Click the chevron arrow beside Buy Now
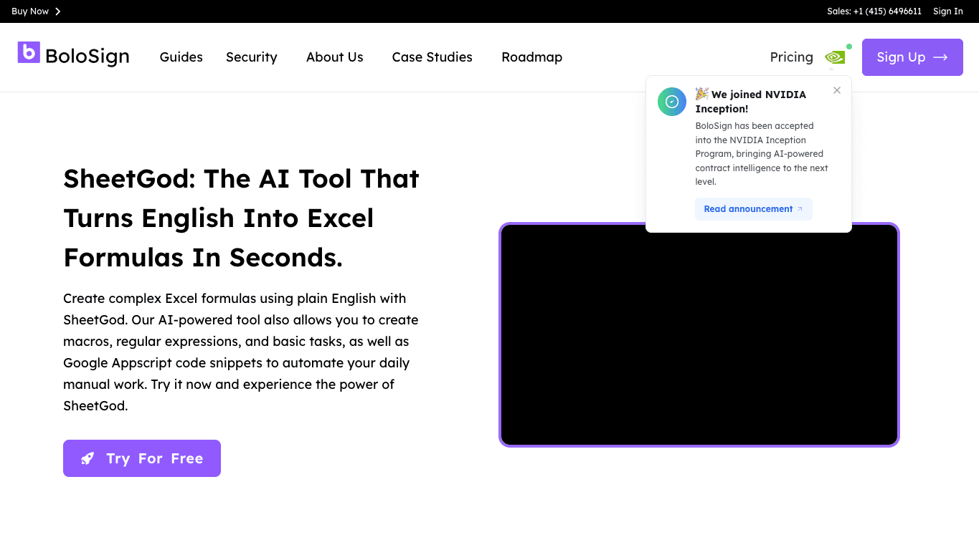The image size is (979, 550). pos(58,11)
